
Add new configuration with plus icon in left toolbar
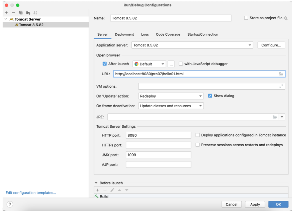point(6,13)
